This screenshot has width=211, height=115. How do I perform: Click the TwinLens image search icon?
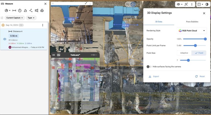(59, 55)
